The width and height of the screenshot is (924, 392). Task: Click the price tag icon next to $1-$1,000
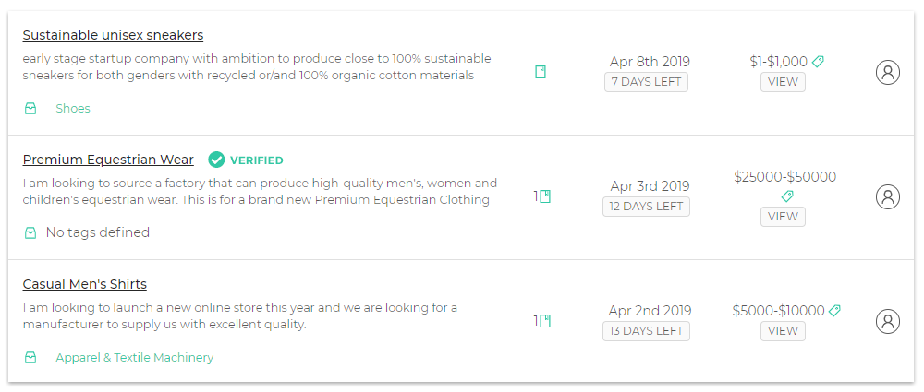click(818, 61)
